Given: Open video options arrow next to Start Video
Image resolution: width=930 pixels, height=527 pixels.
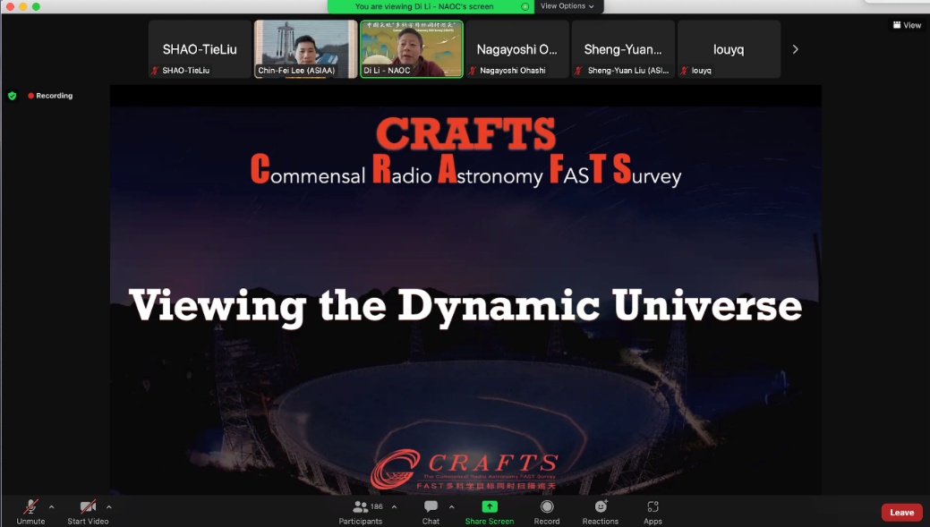Looking at the screenshot, I should (x=109, y=506).
